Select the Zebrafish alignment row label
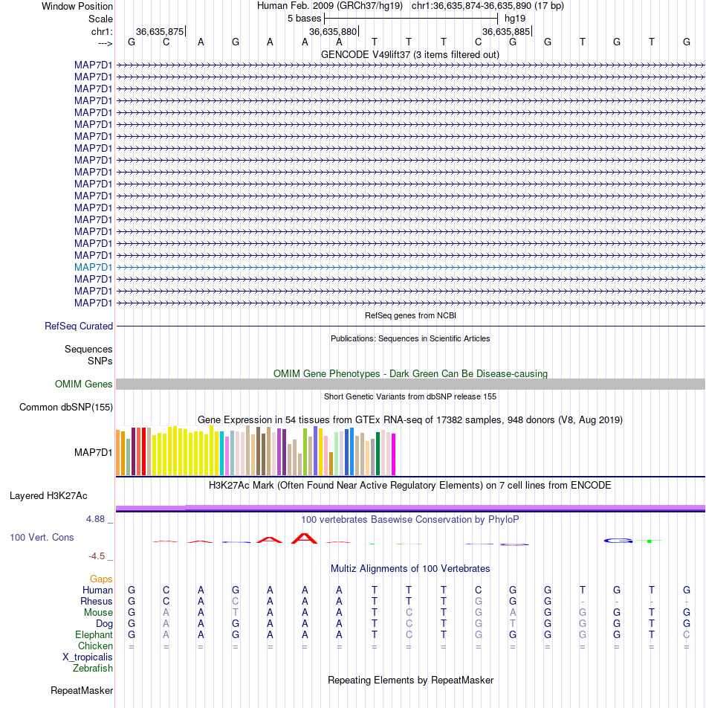This screenshot has width=706, height=708. tap(93, 669)
